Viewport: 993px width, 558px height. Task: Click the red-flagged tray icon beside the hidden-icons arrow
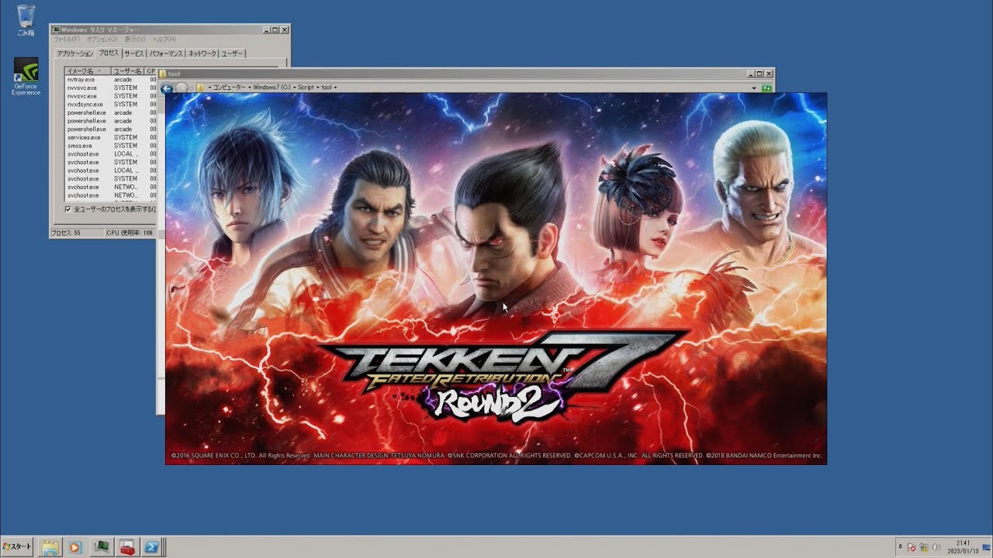click(x=912, y=547)
